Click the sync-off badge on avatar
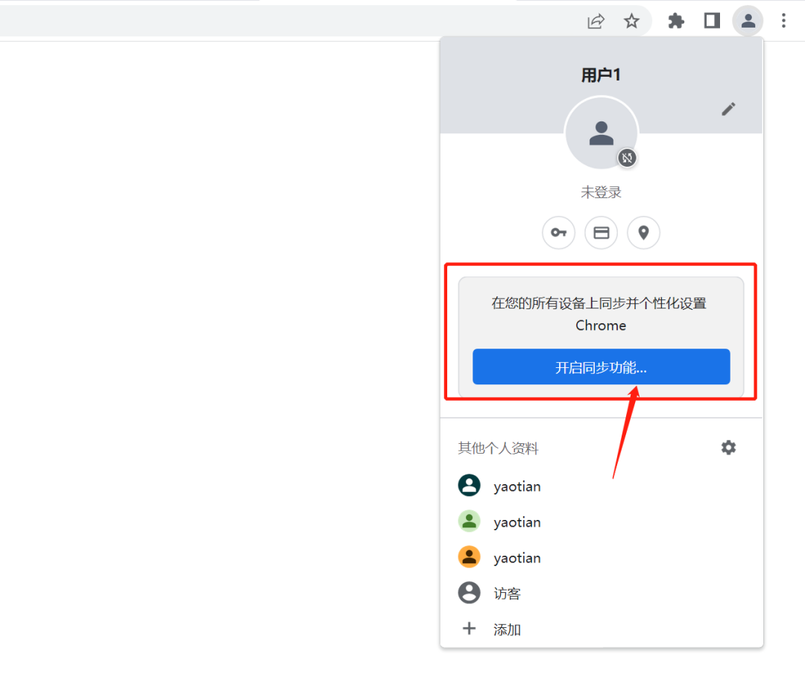The height and width of the screenshot is (695, 805). tap(627, 157)
